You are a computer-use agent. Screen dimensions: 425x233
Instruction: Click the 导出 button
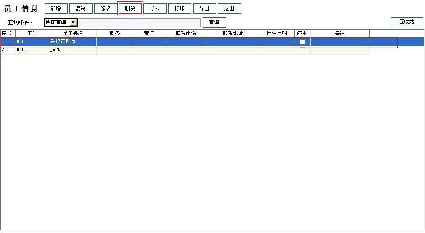[205, 8]
